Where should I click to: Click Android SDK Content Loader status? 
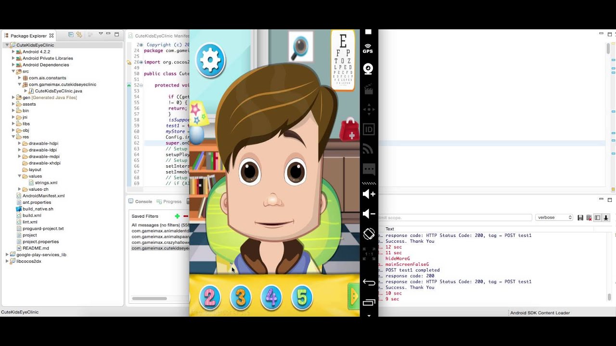point(540,313)
